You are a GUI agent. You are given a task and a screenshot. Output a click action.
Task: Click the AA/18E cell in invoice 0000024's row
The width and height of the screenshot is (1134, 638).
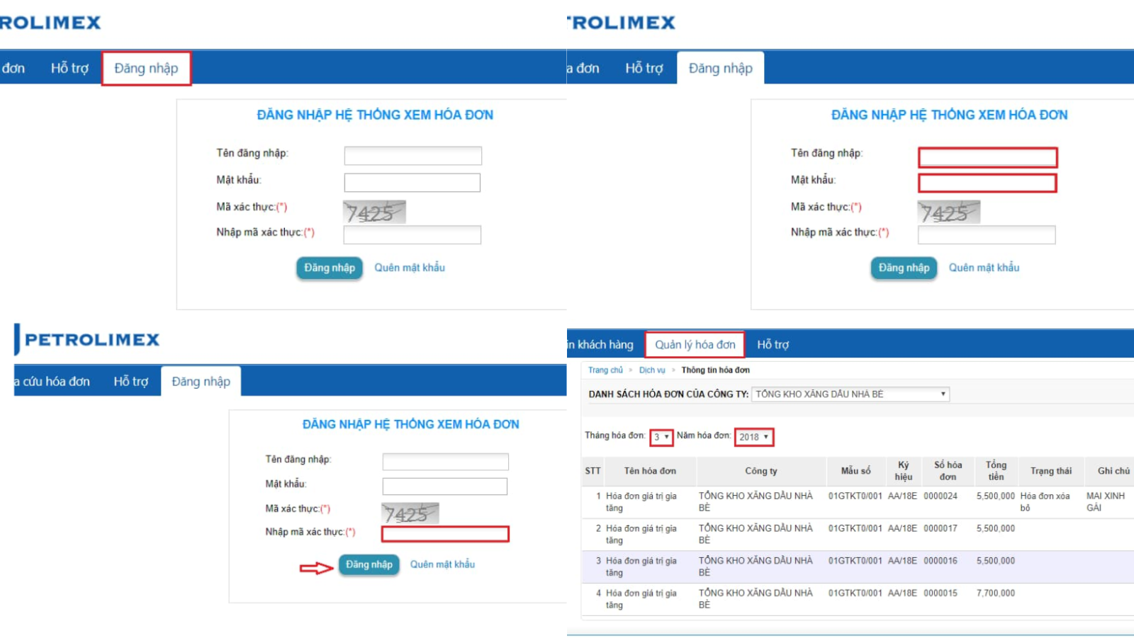pos(902,496)
